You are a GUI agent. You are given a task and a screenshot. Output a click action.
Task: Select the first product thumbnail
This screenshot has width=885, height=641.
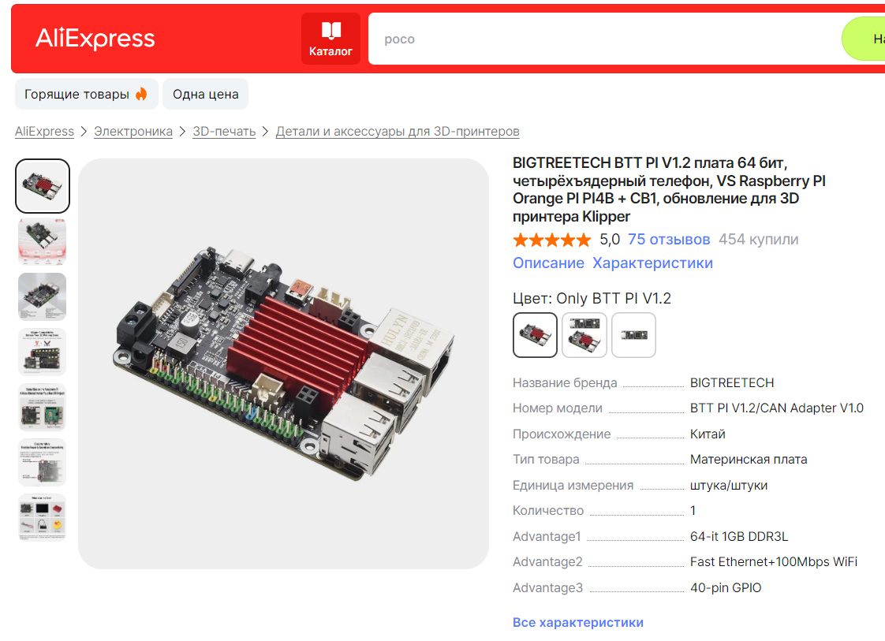coord(43,185)
